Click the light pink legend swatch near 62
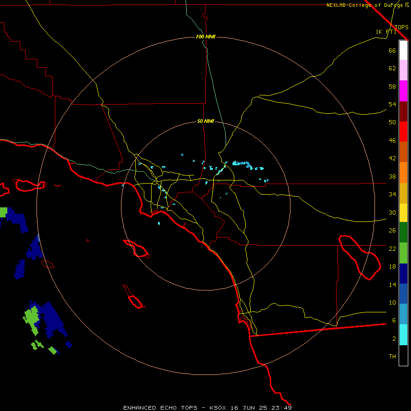The width and height of the screenshot is (411, 411). click(403, 70)
